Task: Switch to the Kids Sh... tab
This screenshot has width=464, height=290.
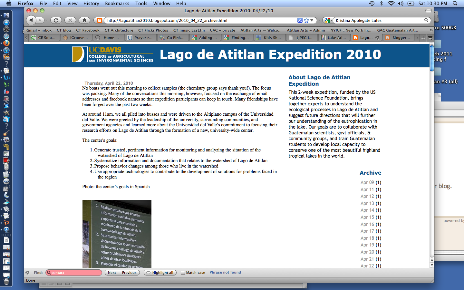Action: (x=270, y=38)
